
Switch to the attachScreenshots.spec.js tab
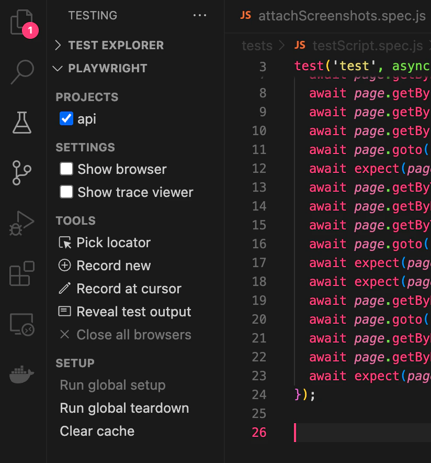coord(342,16)
